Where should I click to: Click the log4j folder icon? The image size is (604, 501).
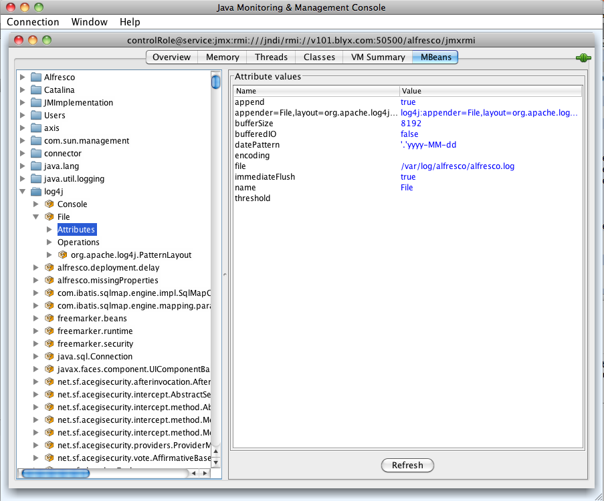tap(36, 191)
